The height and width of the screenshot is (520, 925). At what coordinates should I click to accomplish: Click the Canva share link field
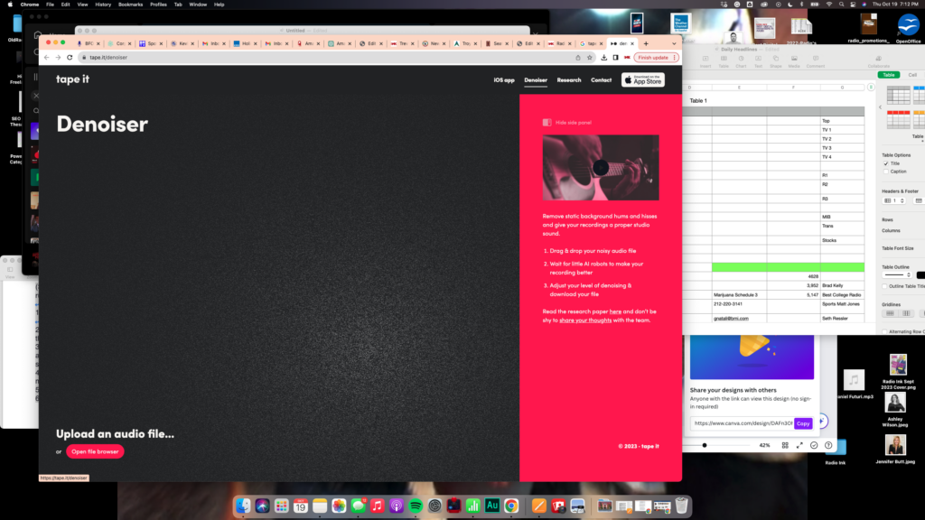click(743, 423)
